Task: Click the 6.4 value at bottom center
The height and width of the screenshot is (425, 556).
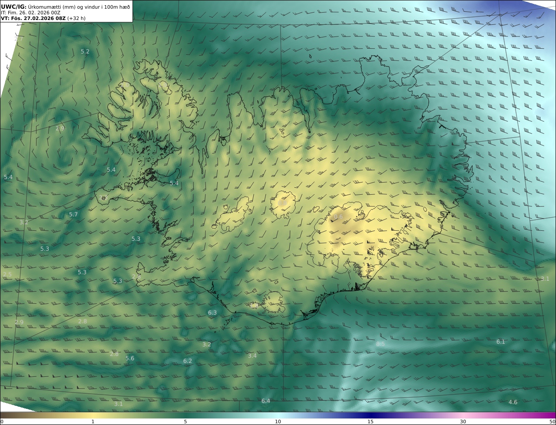Action: click(x=266, y=401)
